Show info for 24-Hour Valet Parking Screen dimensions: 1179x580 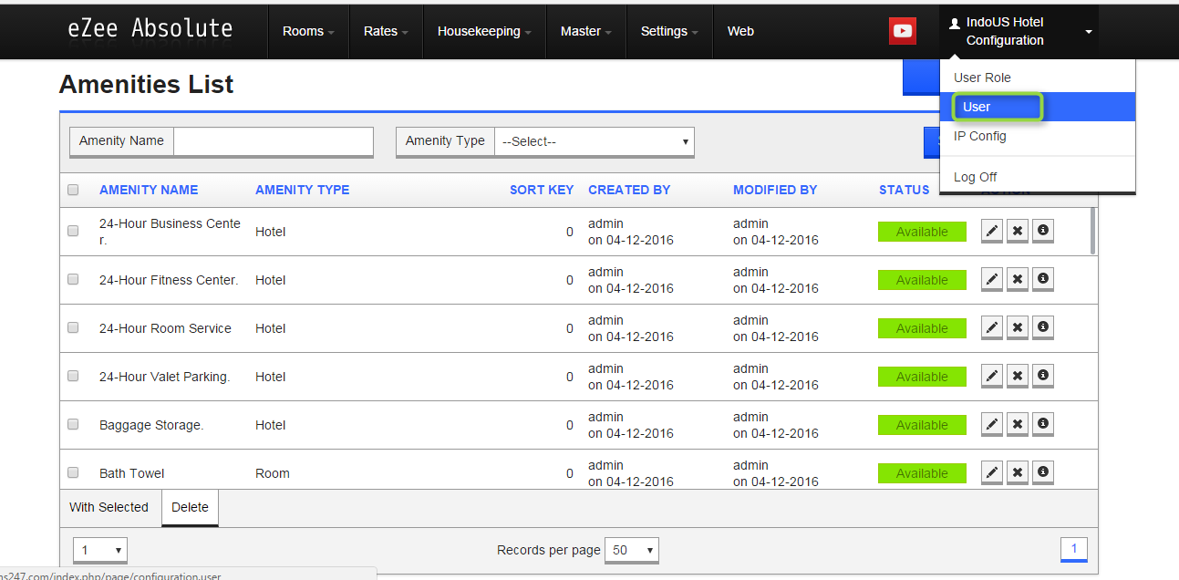coord(1043,377)
